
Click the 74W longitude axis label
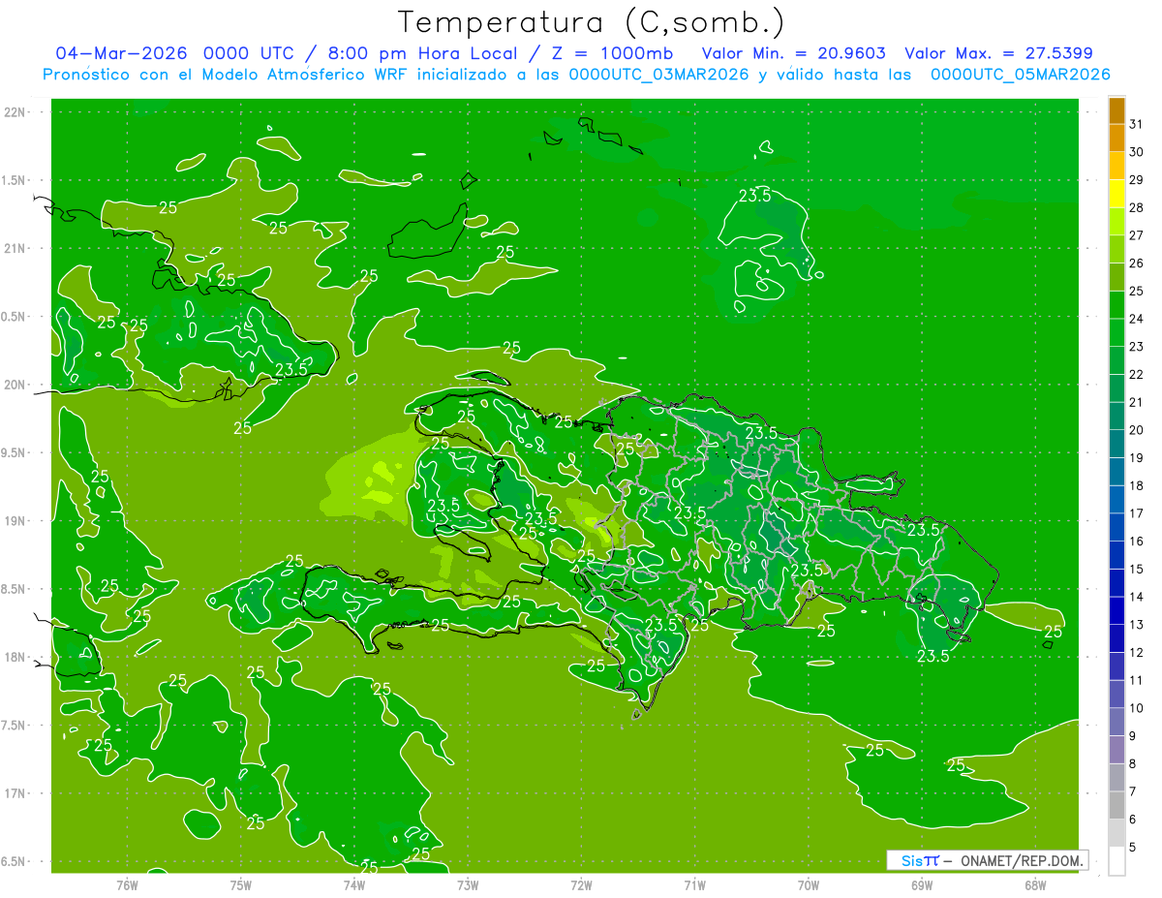(353, 884)
